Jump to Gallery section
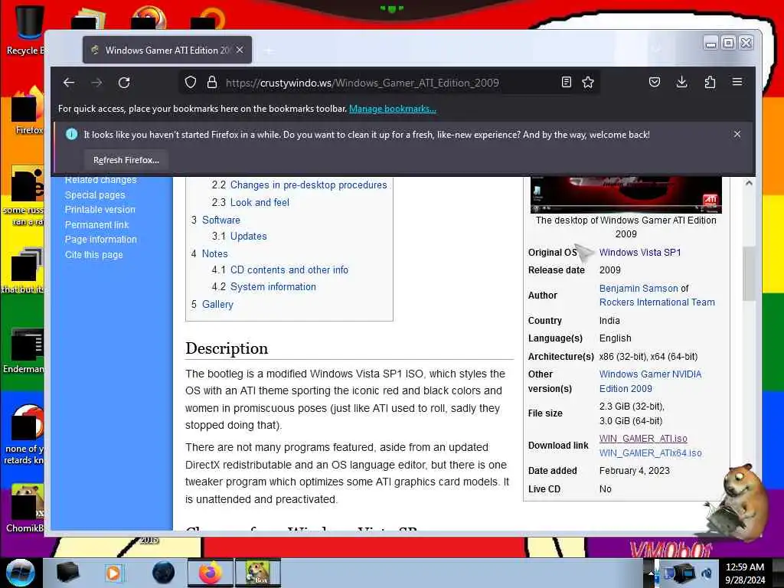Screen dimensions: 784x588 pos(217,305)
